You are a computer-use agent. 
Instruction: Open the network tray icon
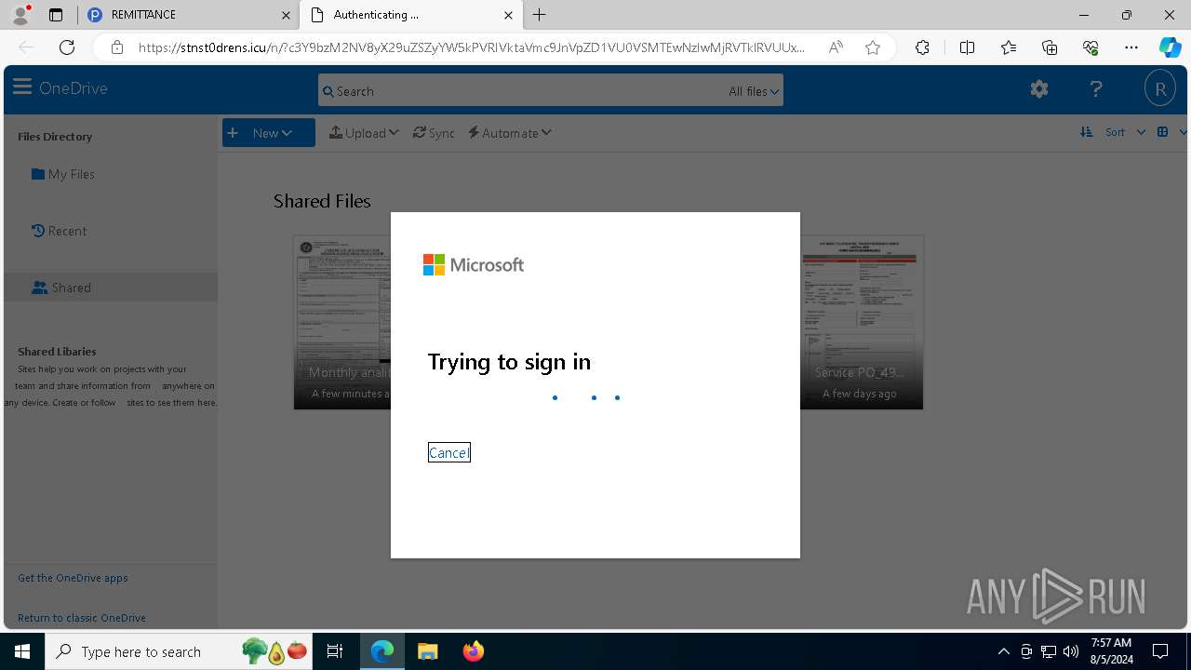[x=1049, y=651]
